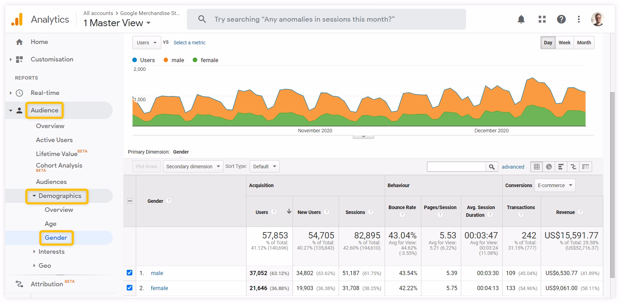Uncheck the female row checkbox

click(130, 288)
